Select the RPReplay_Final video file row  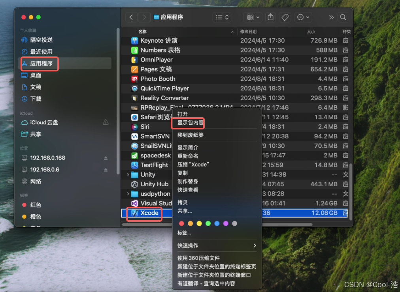point(234,108)
